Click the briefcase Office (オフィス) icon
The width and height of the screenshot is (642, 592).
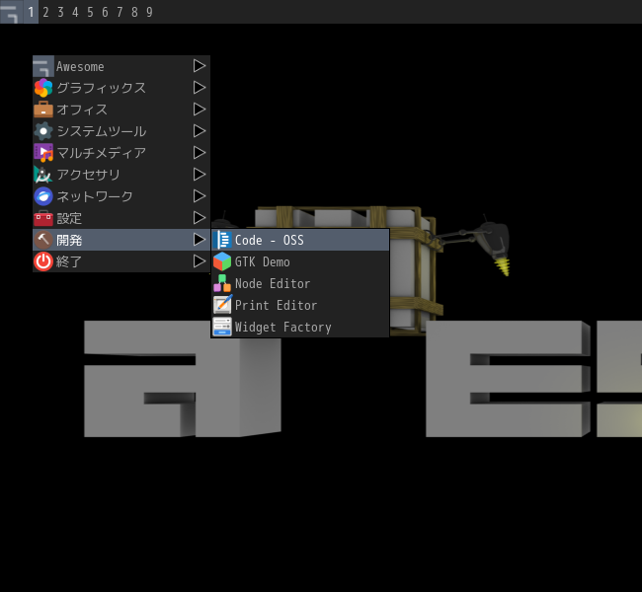point(43,110)
